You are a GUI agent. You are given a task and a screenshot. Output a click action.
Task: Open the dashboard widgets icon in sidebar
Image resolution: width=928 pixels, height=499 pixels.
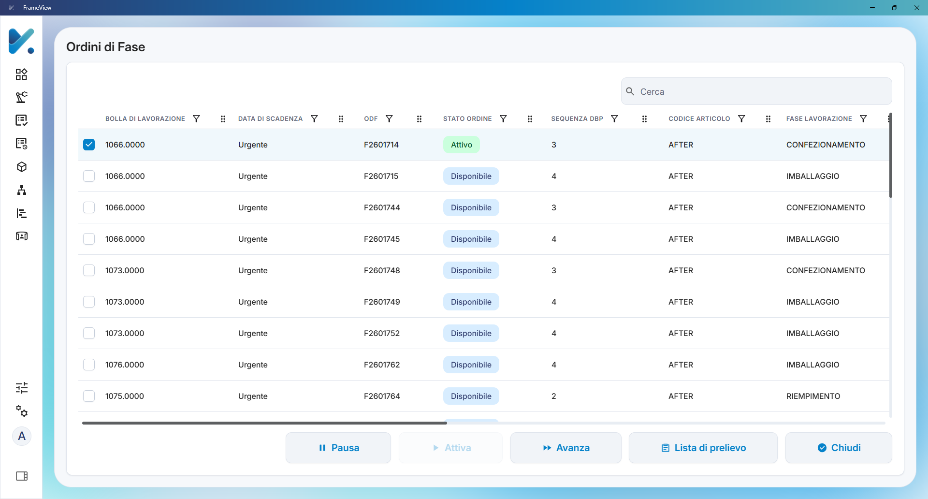21,74
